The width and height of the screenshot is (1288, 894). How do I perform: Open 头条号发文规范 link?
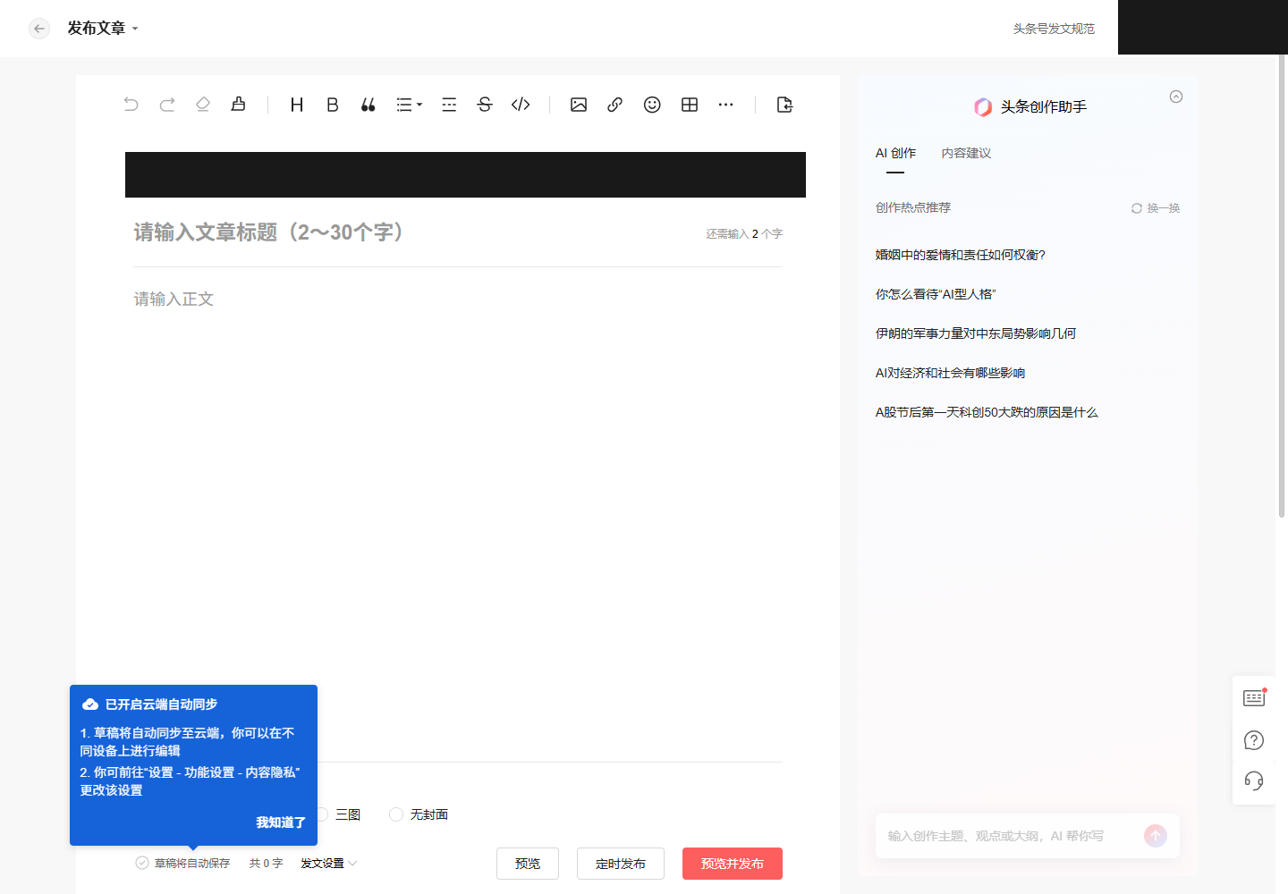[x=1054, y=29]
